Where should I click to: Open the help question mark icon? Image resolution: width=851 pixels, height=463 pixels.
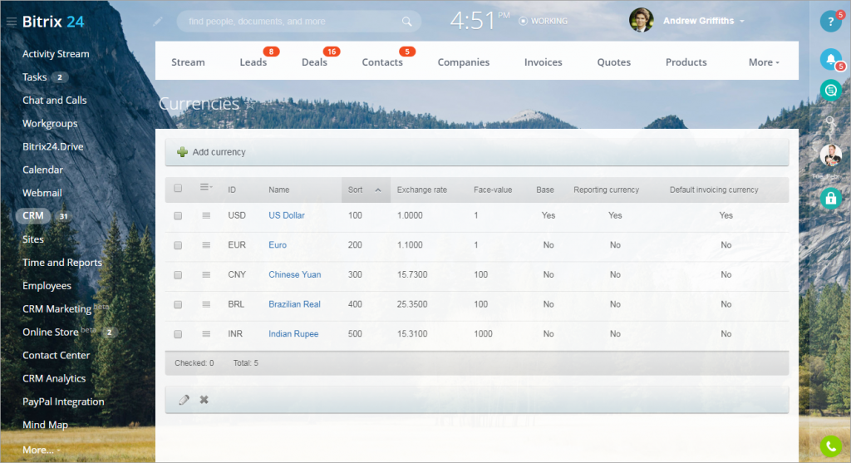[830, 22]
